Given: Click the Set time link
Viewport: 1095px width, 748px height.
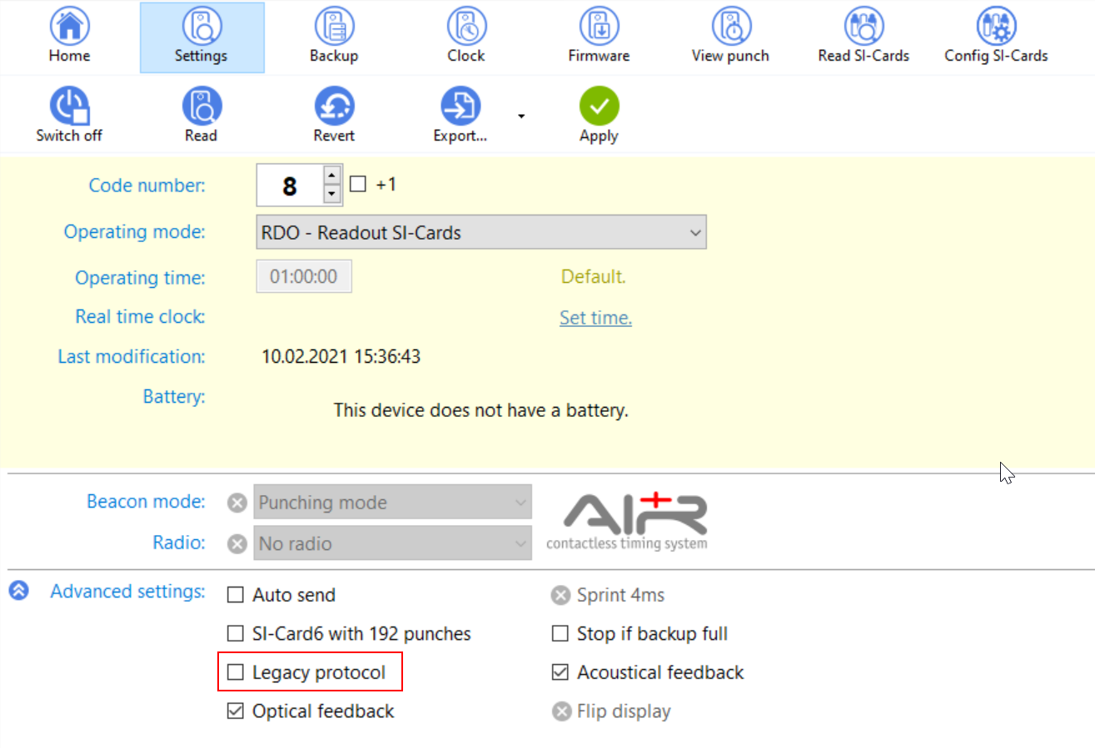Looking at the screenshot, I should tap(595, 318).
